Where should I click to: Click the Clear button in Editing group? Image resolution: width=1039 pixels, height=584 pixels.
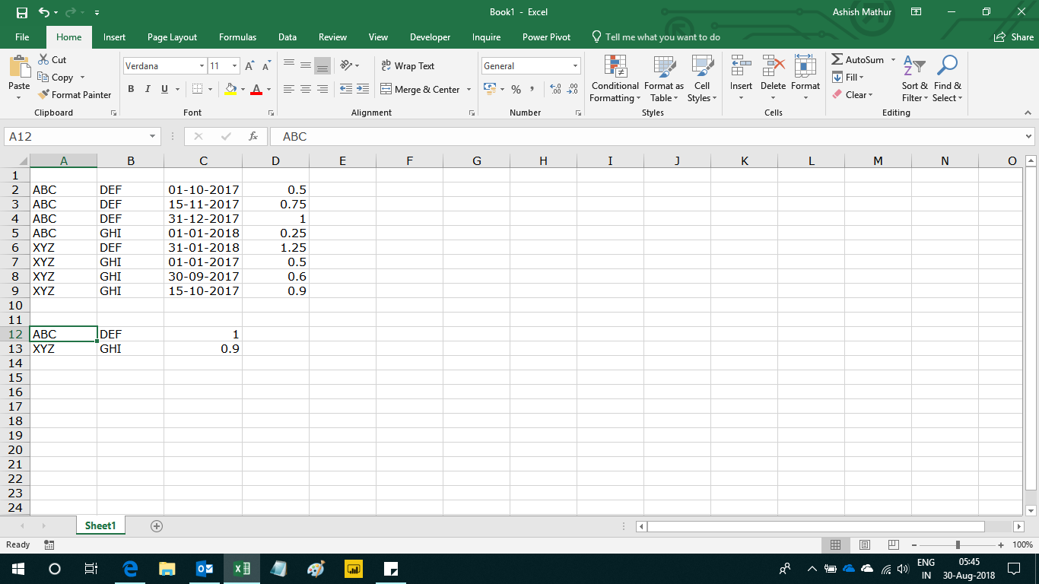point(853,95)
